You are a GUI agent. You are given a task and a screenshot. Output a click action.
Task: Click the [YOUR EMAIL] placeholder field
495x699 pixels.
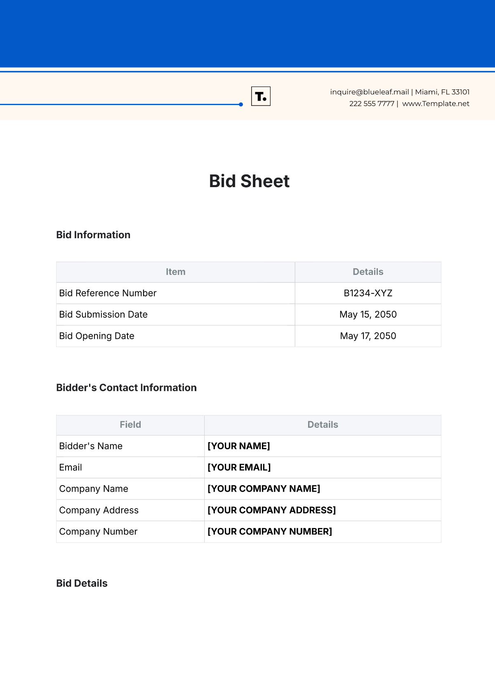pos(239,467)
